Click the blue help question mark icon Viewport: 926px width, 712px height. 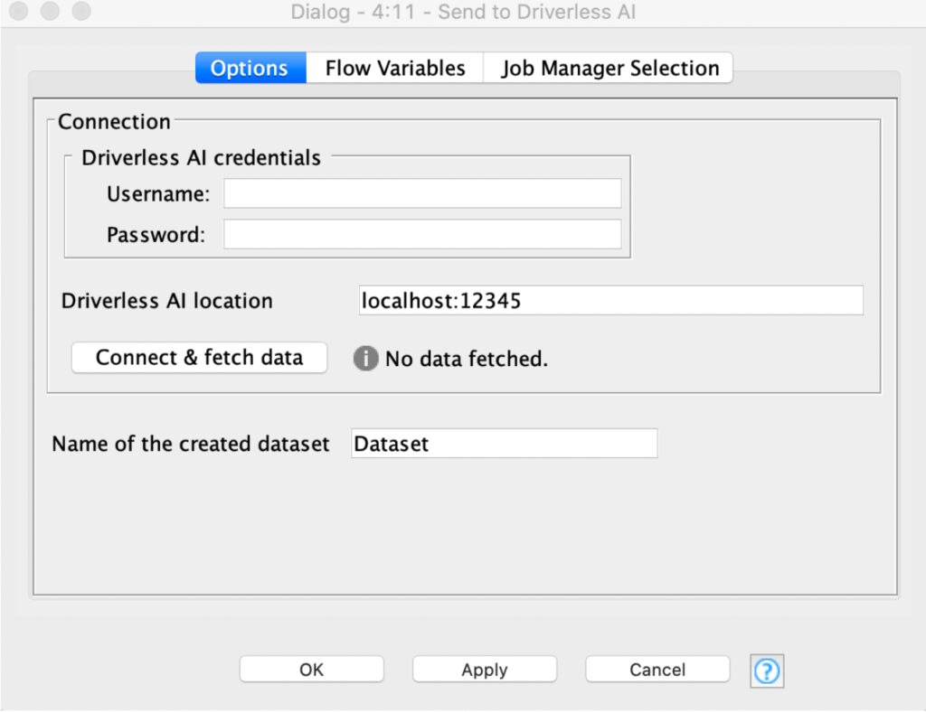pyautogui.click(x=766, y=670)
